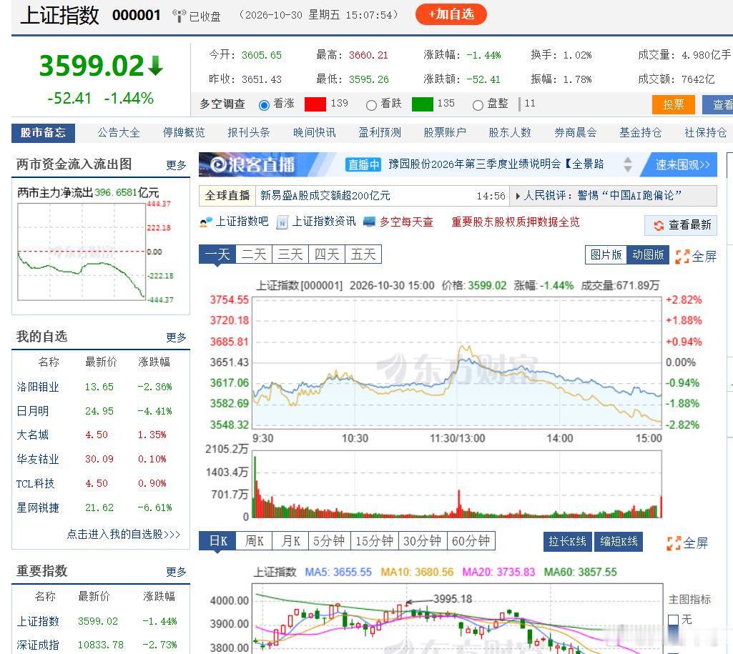Select the 看涨 radio button
This screenshot has width=733, height=654.
point(264,105)
